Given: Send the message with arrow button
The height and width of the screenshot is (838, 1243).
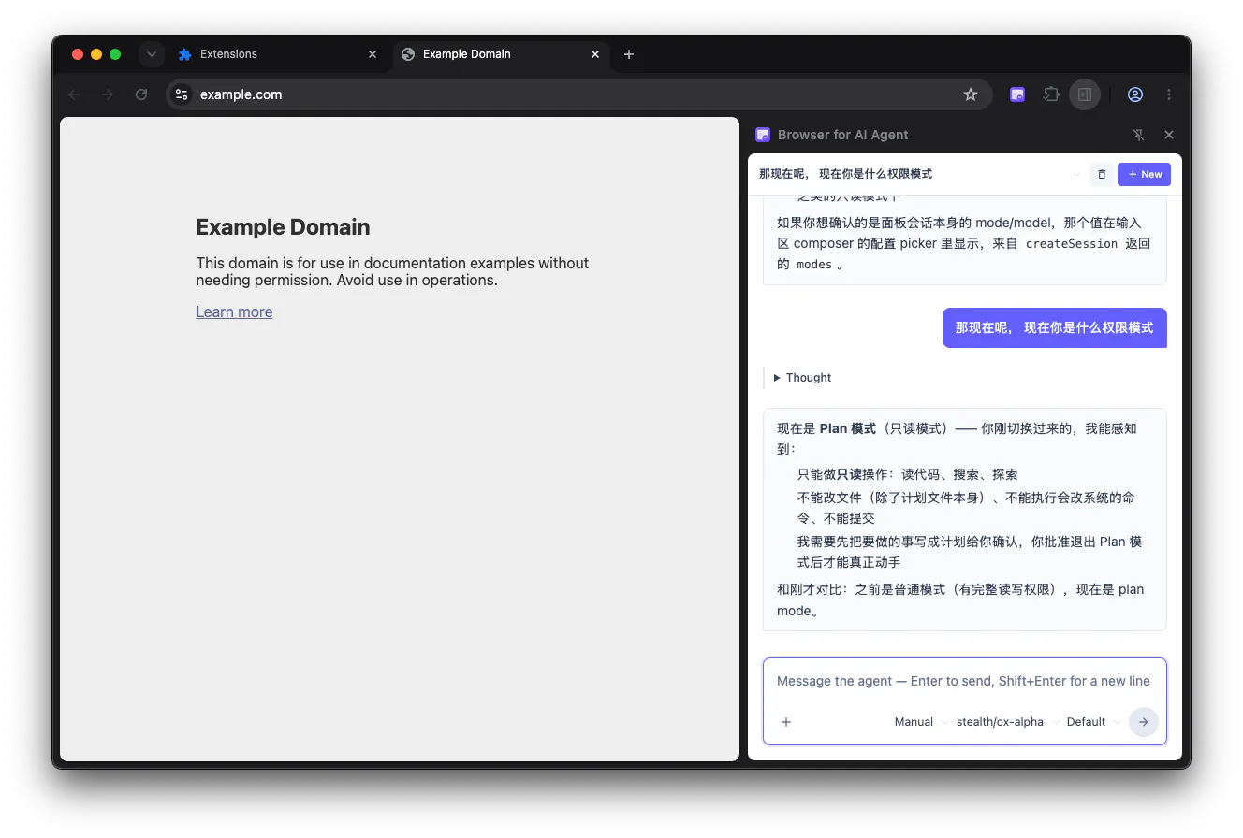Looking at the screenshot, I should 1144,722.
